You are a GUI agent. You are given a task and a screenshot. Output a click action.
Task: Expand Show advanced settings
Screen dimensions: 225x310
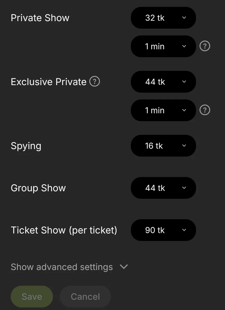point(62,267)
